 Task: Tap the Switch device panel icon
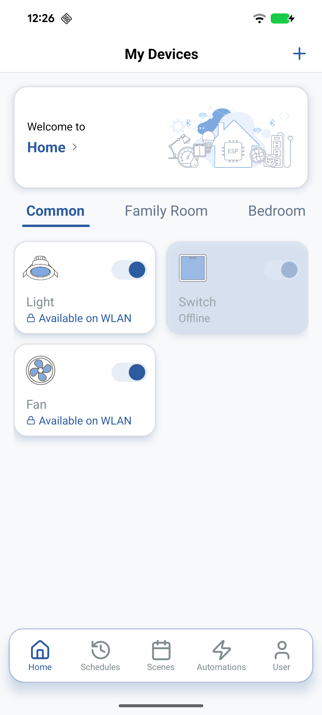193,268
